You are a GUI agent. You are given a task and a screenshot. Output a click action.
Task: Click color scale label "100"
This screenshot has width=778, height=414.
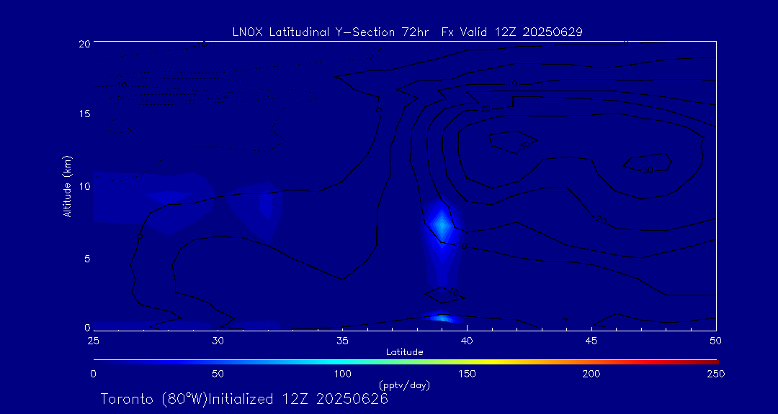[342, 374]
